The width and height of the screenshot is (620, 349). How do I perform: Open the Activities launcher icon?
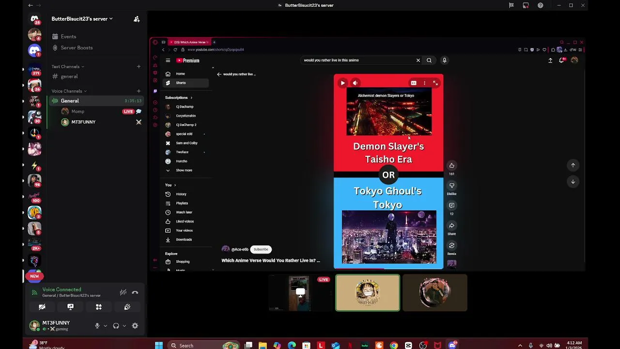pos(99,307)
